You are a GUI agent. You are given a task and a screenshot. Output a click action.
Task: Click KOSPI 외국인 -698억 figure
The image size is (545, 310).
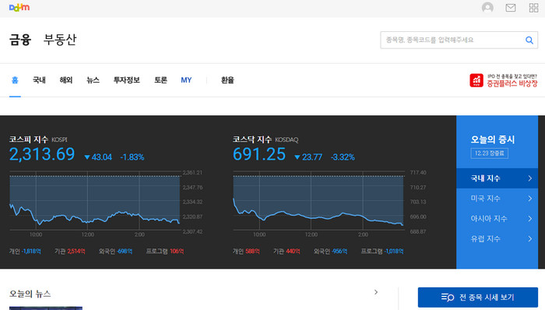tap(115, 251)
